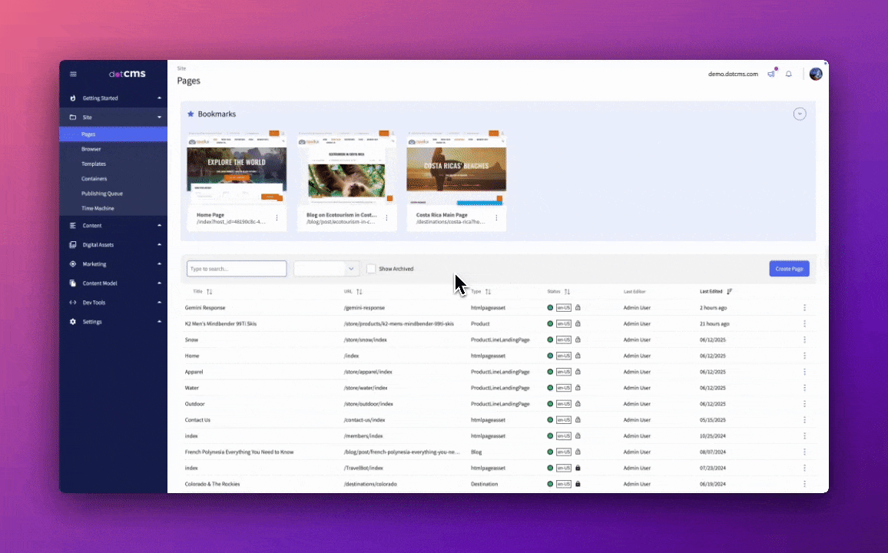The height and width of the screenshot is (553, 888).
Task: Open the user avatar profile menu
Action: click(816, 74)
